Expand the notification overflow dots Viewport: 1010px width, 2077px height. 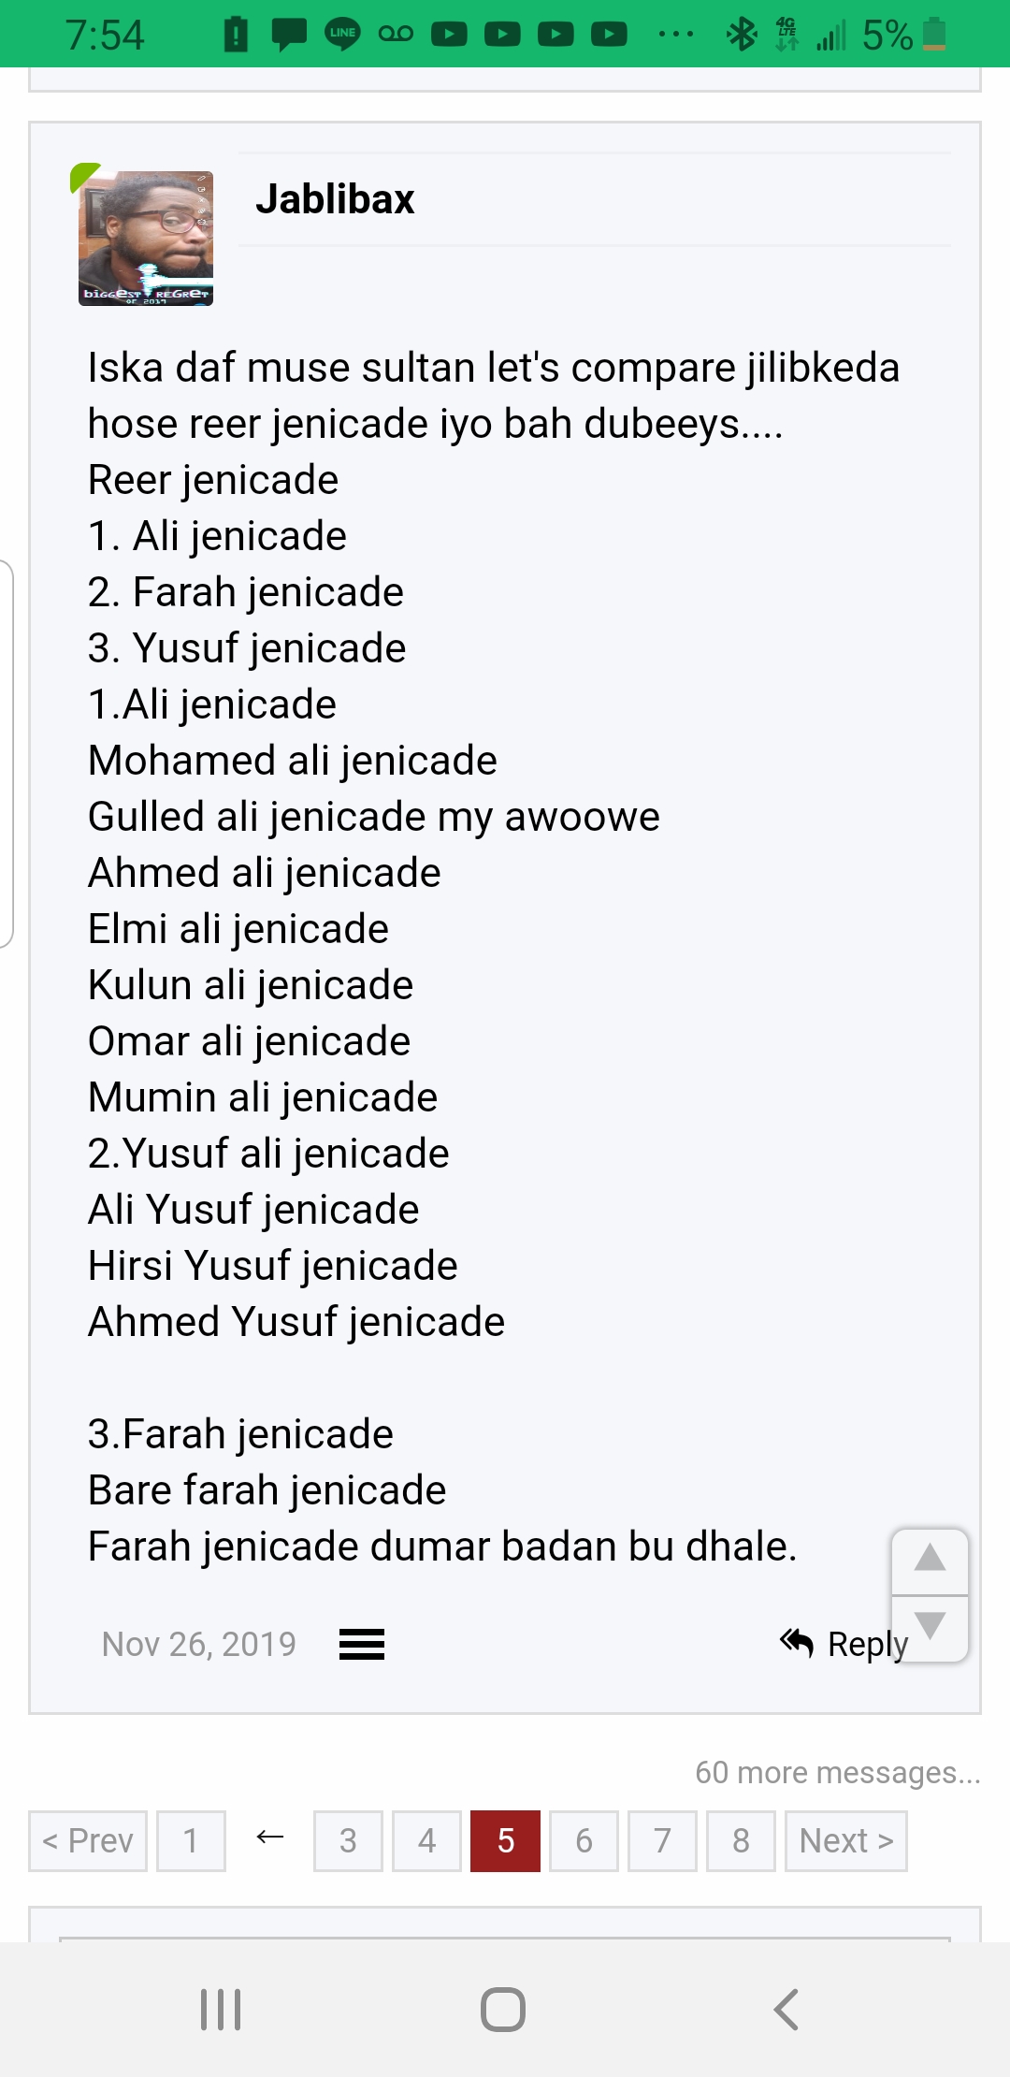click(675, 35)
